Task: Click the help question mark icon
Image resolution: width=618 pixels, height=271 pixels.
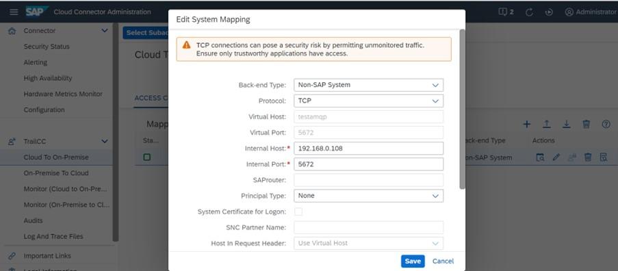Action: click(606, 125)
